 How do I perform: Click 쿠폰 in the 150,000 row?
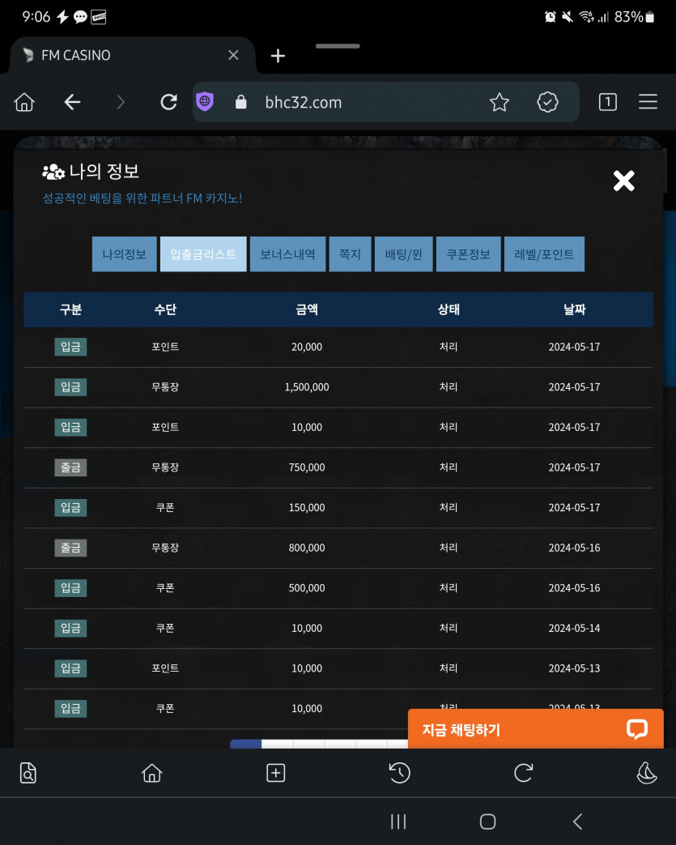[x=165, y=508]
